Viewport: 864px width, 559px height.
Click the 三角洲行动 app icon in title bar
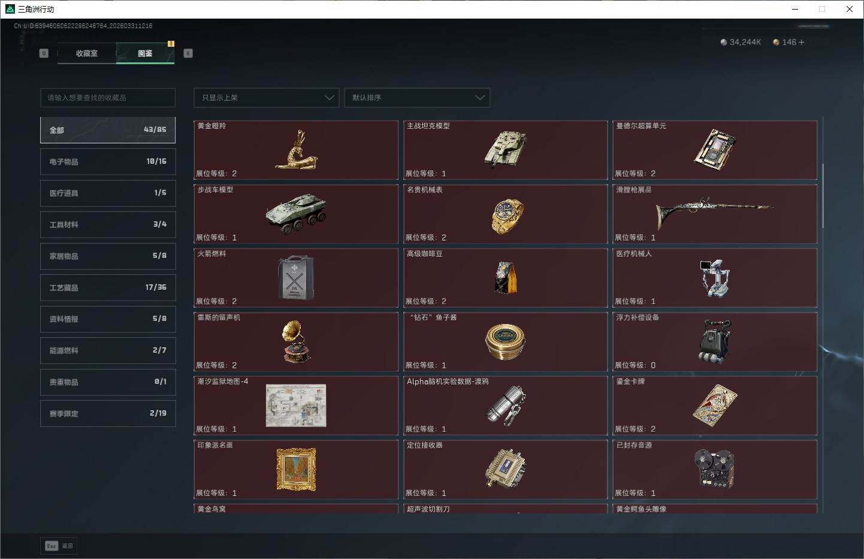(10, 9)
